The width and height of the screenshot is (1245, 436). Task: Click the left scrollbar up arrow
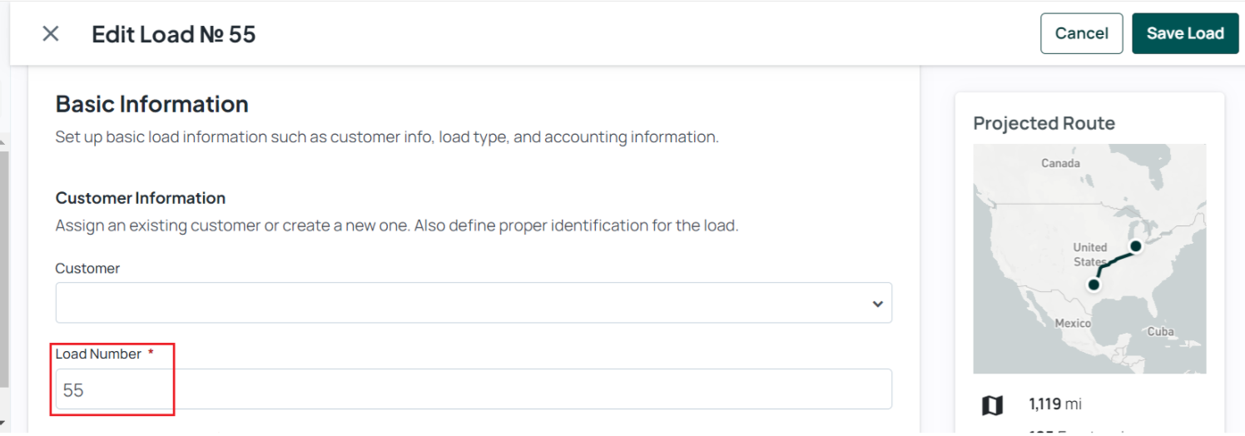click(4, 143)
